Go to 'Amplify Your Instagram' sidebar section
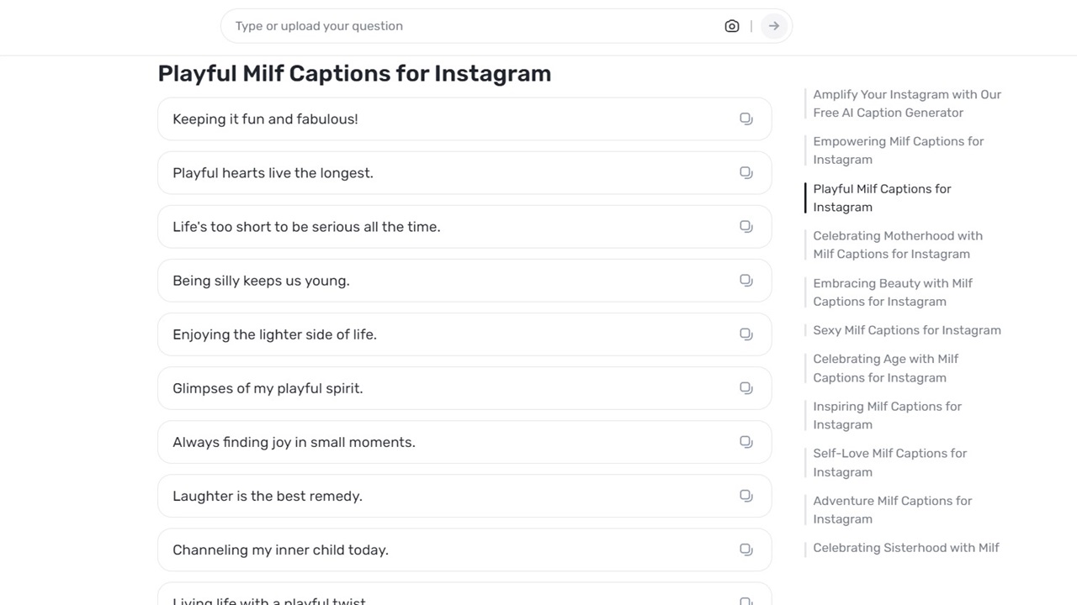1077x605 pixels. pyautogui.click(x=906, y=103)
